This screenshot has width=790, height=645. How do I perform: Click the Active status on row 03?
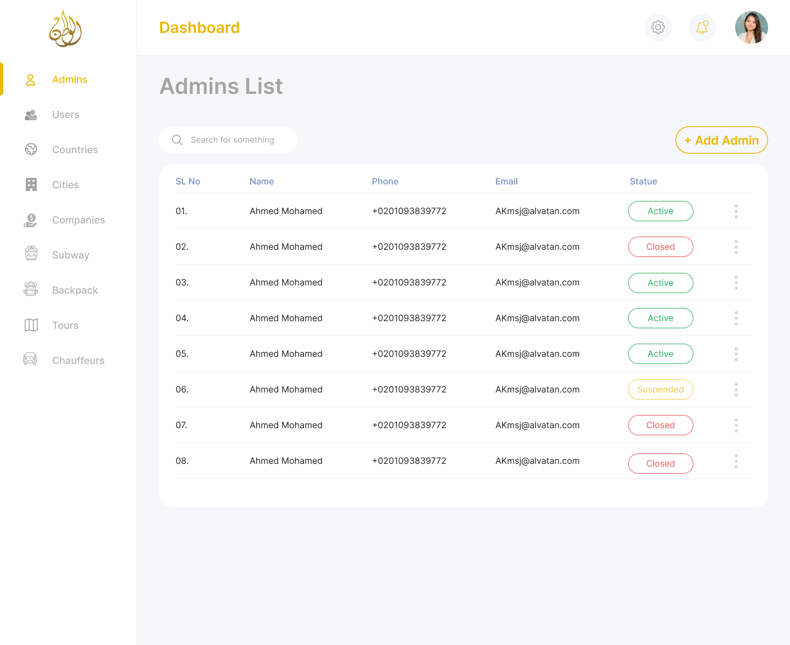pos(661,283)
